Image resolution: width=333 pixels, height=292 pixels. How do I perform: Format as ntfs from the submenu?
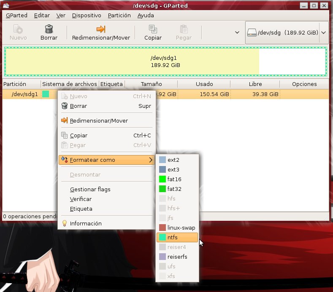point(177,237)
